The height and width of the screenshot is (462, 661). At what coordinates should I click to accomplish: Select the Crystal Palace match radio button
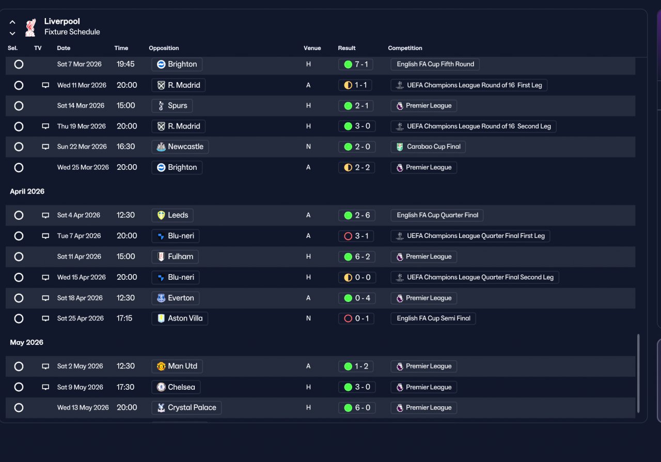(x=19, y=408)
